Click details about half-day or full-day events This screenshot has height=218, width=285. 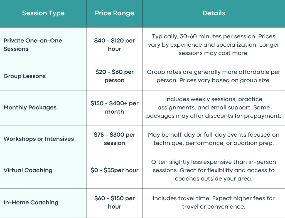[x=213, y=139]
